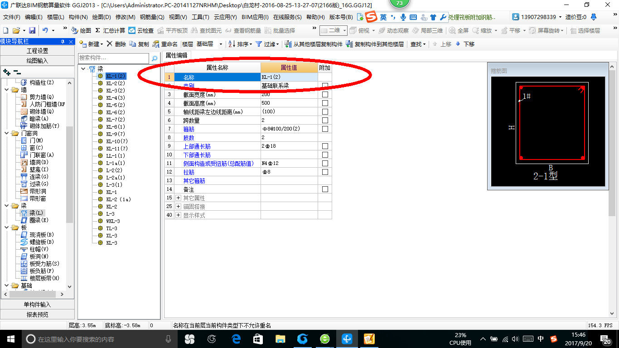Open Windows Start menu
The width and height of the screenshot is (619, 348).
point(10,338)
